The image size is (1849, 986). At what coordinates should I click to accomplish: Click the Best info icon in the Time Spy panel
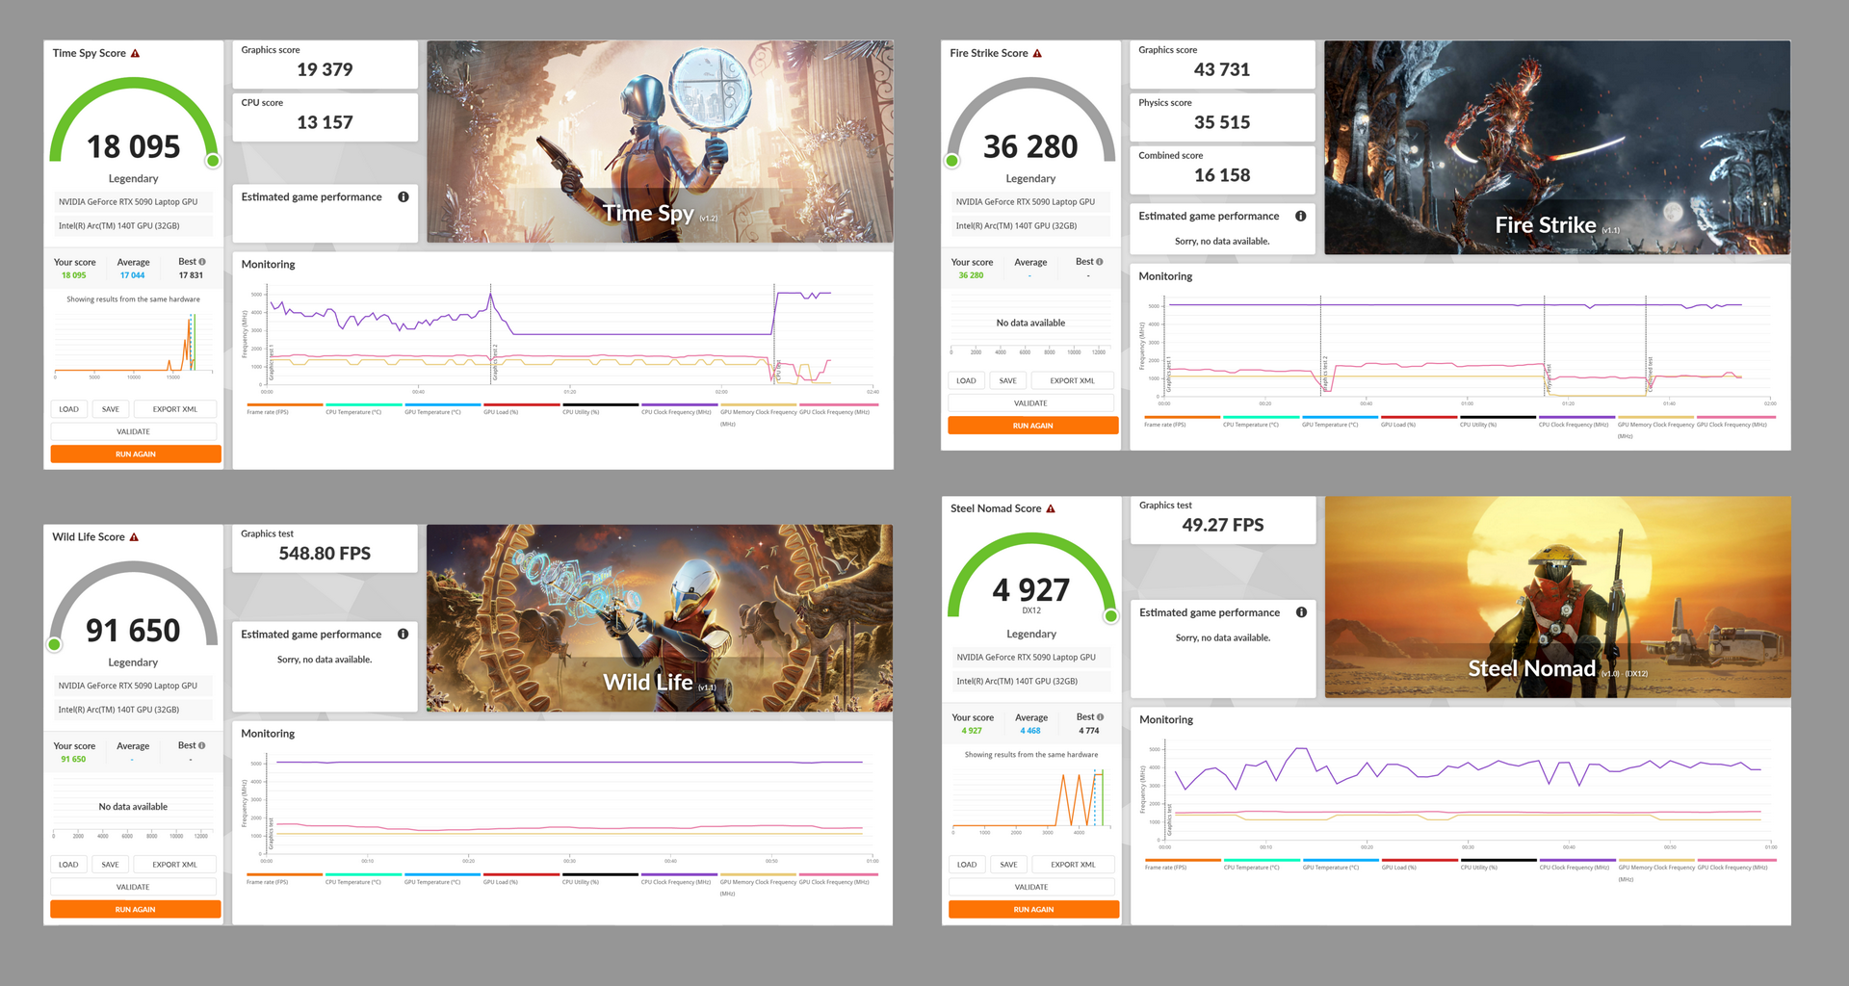click(202, 262)
